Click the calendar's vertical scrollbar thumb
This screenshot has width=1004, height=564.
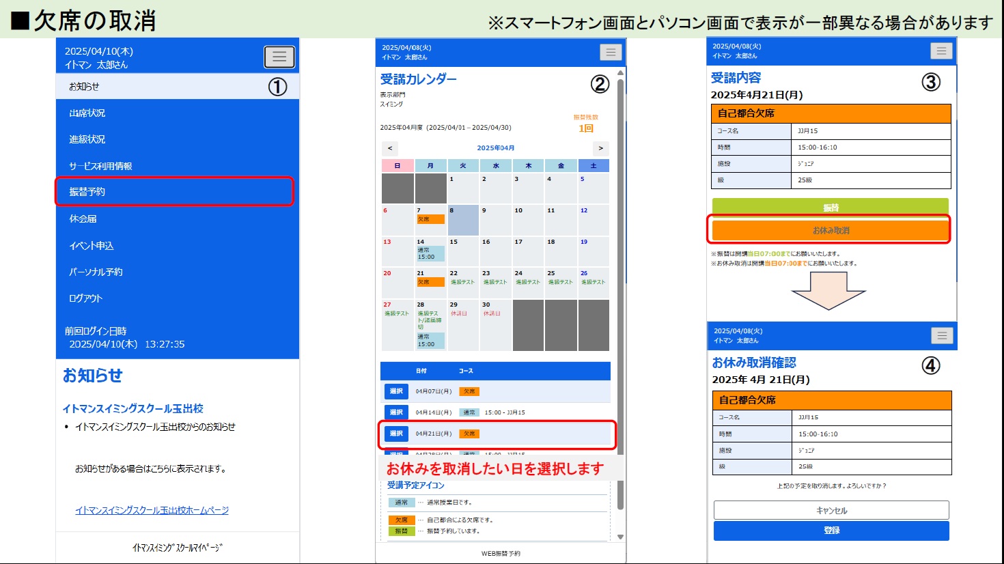[620, 294]
